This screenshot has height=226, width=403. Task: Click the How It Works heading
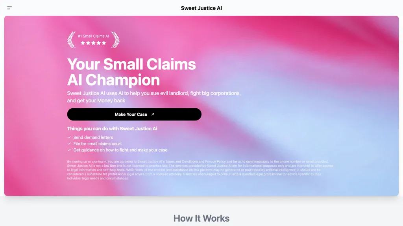(x=201, y=218)
